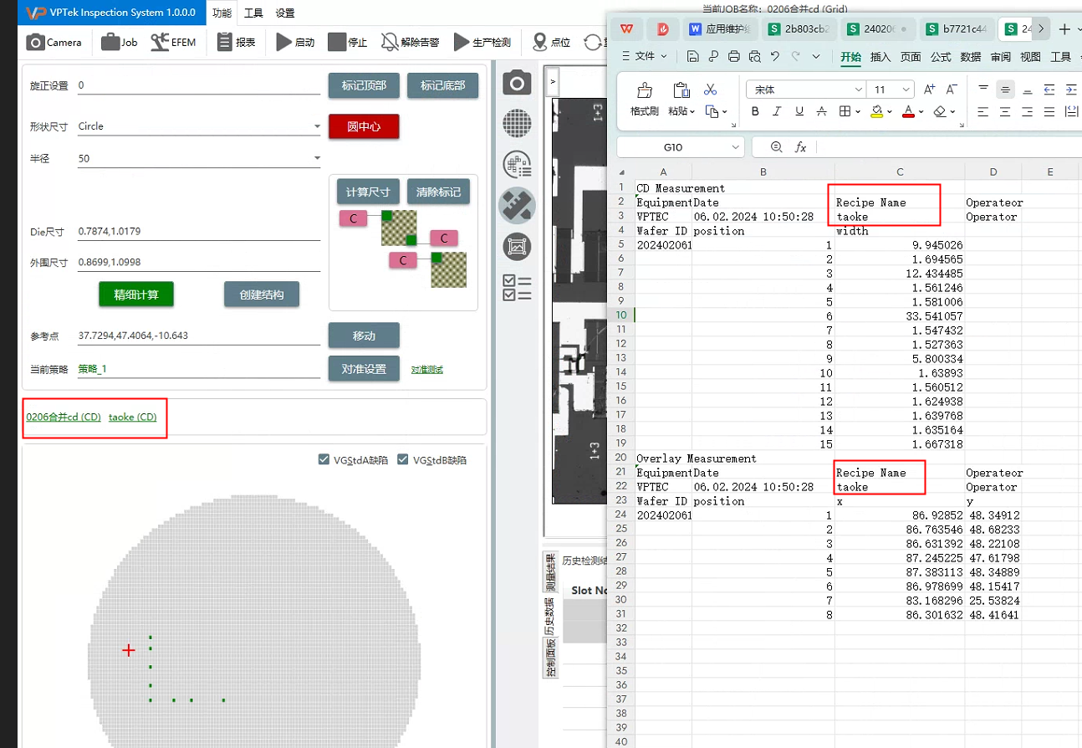1082x748 pixels.
Task: Undo last action in WPS spreadsheet
Action: (x=775, y=57)
